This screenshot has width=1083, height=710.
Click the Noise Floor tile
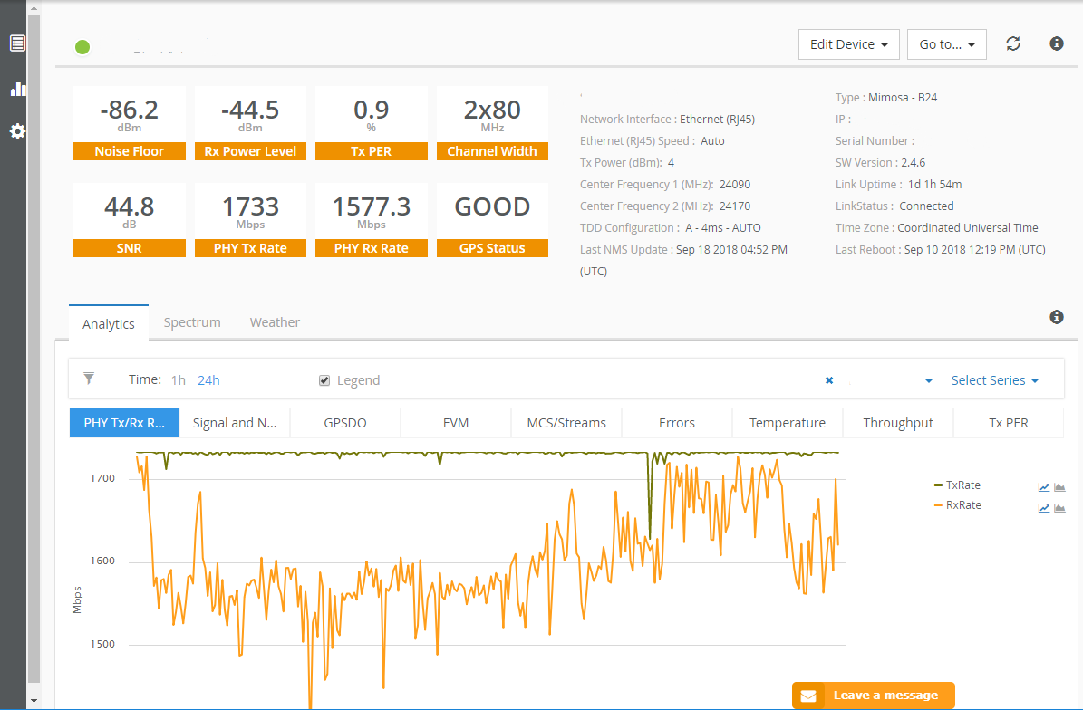pos(130,123)
